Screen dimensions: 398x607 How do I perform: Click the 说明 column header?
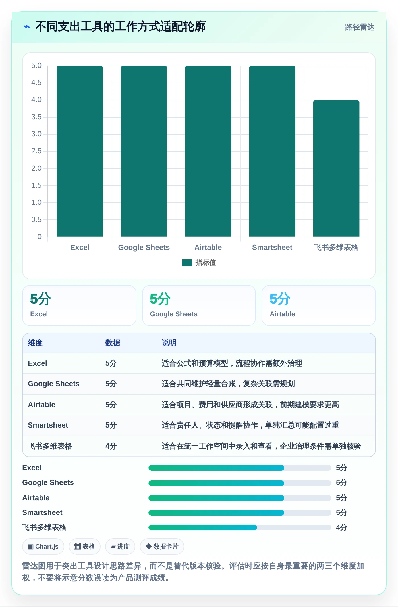pos(169,343)
